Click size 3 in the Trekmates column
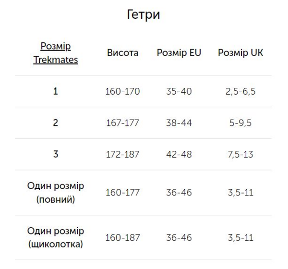 click(x=56, y=154)
